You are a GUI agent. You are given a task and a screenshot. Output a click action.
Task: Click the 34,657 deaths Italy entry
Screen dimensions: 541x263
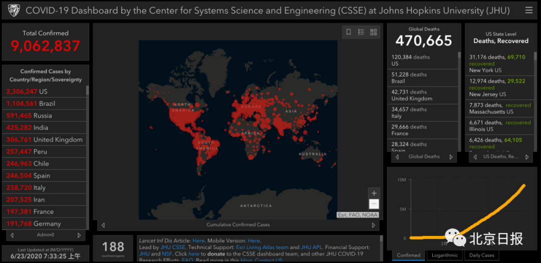[x=423, y=112]
